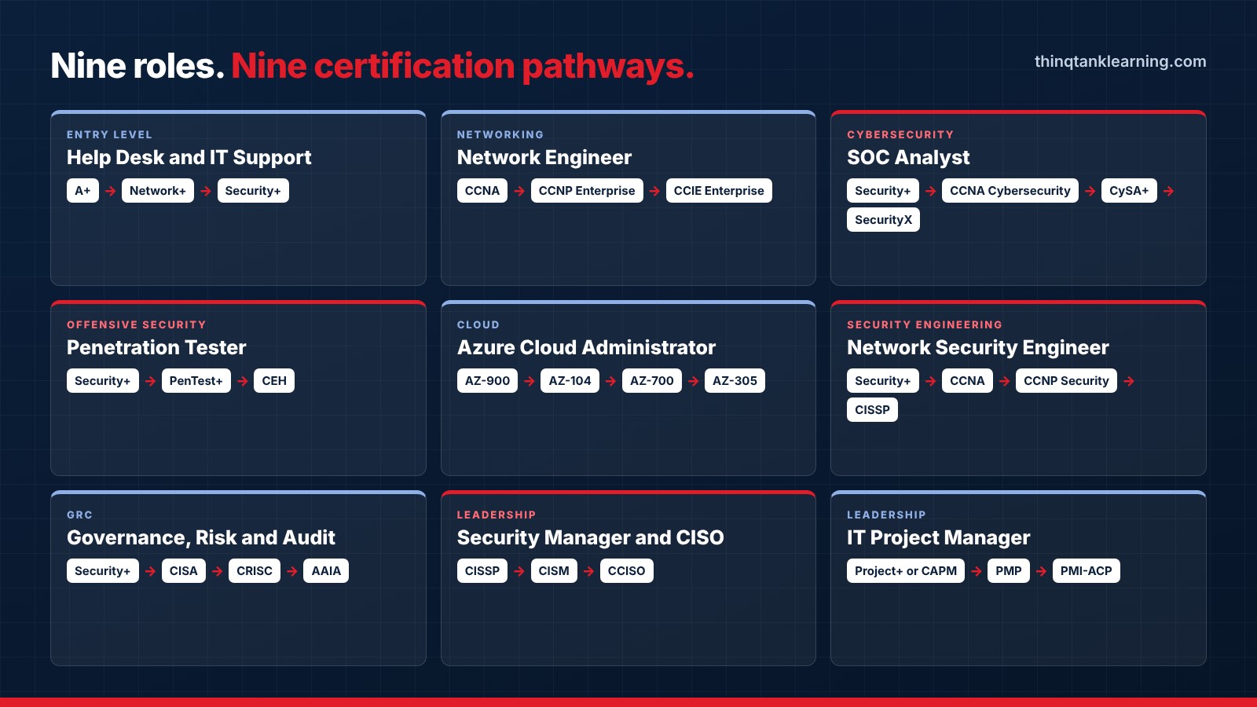Click the SECURITY ENGINEERING category label
Image resolution: width=1257 pixels, height=707 pixels.
click(925, 325)
